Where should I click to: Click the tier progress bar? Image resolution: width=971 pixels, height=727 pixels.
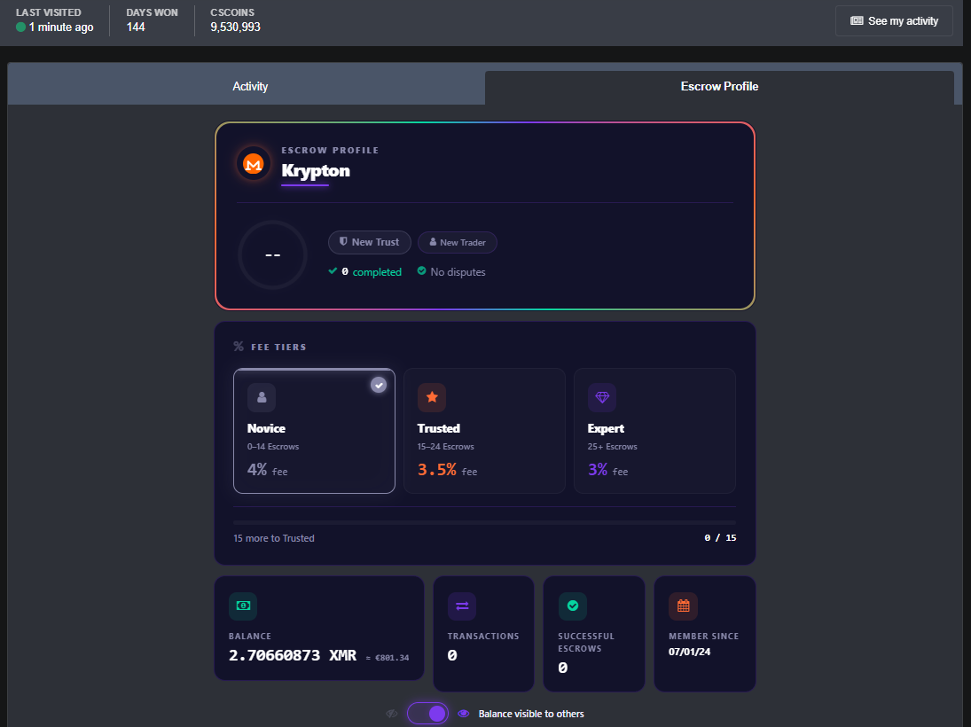click(485, 523)
